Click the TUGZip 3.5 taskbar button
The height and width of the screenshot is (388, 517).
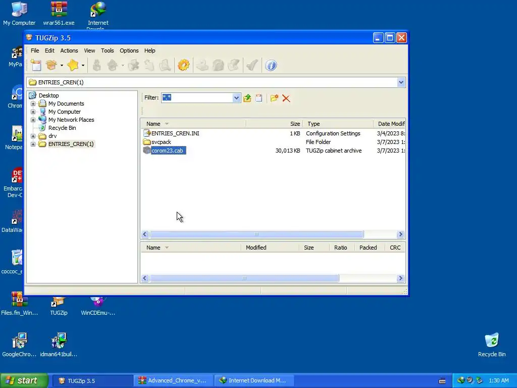tap(93, 380)
